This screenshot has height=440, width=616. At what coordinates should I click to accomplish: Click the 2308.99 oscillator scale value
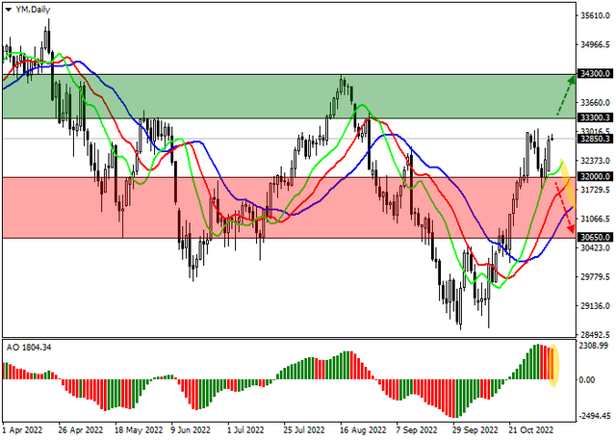(593, 346)
